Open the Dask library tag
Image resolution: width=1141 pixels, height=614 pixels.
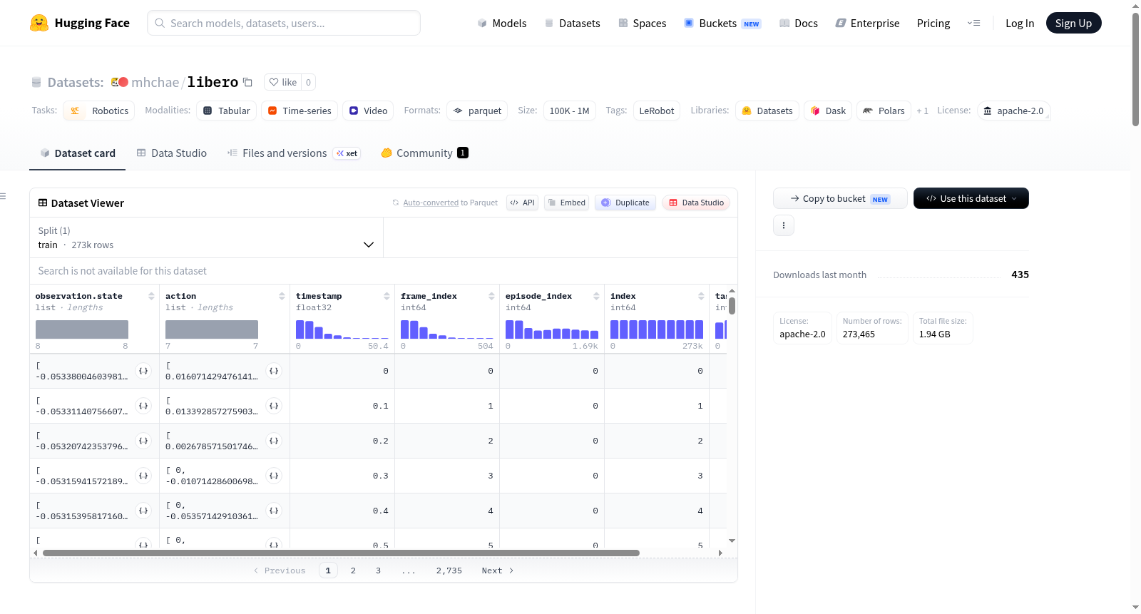828,111
